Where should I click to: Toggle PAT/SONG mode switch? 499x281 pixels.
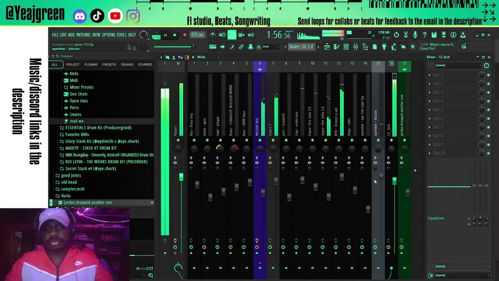click(156, 35)
